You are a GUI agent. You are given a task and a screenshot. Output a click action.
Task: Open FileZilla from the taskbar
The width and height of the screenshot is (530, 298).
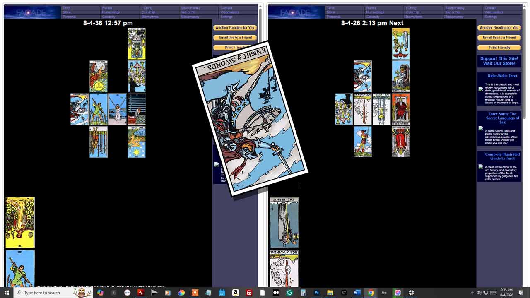249,293
